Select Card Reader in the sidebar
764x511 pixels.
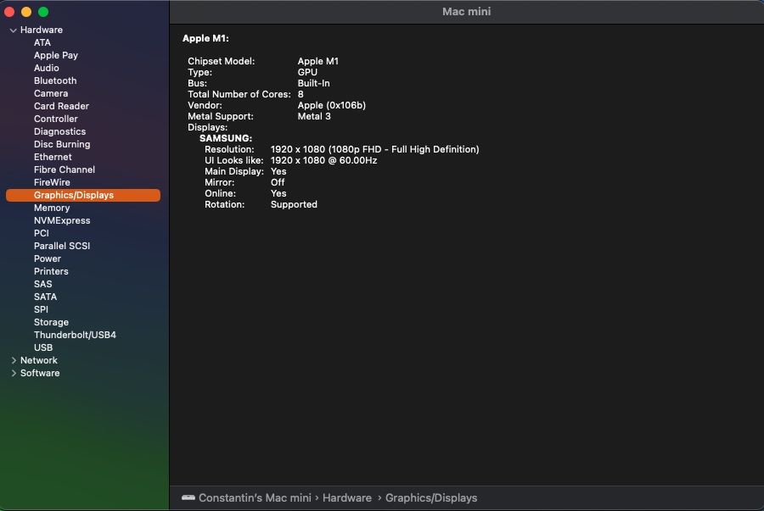tap(61, 106)
